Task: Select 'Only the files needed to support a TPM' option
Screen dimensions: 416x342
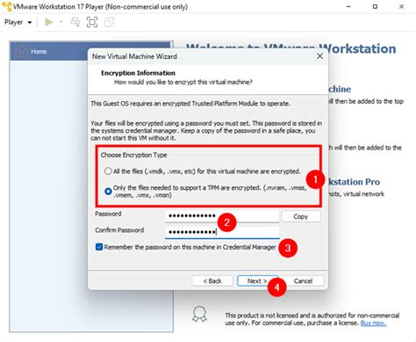Action: [108, 192]
